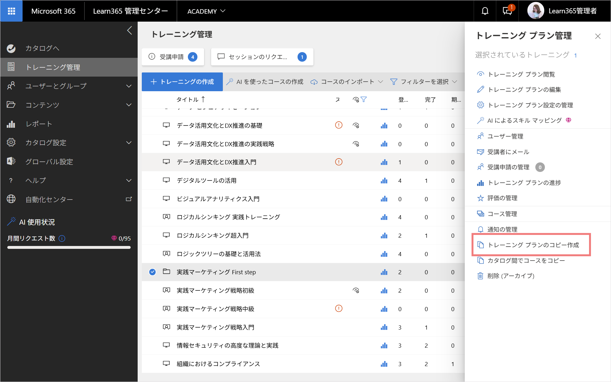Open トレーニング プランの進捗

pos(519,183)
